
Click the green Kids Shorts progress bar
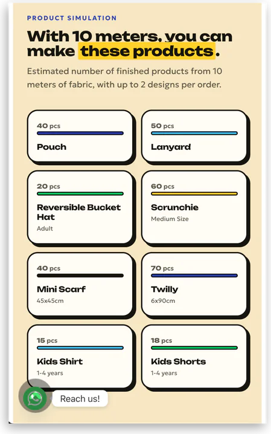(x=194, y=348)
